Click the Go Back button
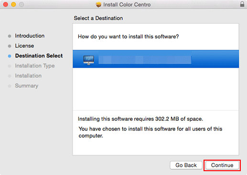The height and width of the screenshot is (175, 247). click(186, 165)
